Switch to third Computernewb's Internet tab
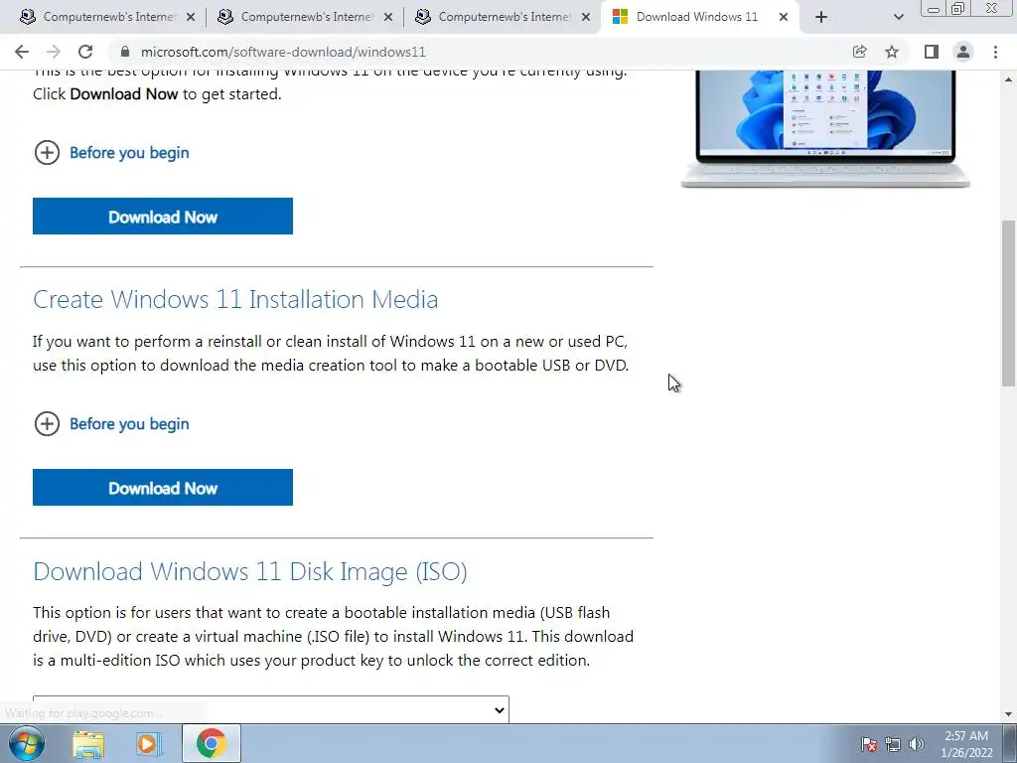The image size is (1017, 763). click(503, 17)
